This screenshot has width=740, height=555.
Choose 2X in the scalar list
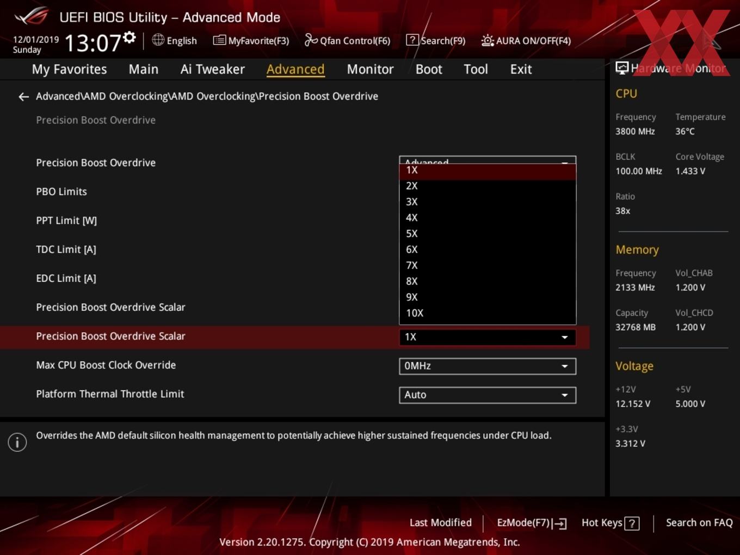488,186
